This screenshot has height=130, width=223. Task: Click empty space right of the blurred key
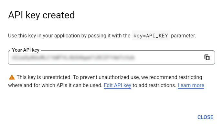pos(168,58)
